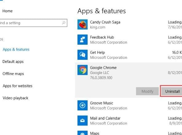Click the Modify button for Chrome

147,91
